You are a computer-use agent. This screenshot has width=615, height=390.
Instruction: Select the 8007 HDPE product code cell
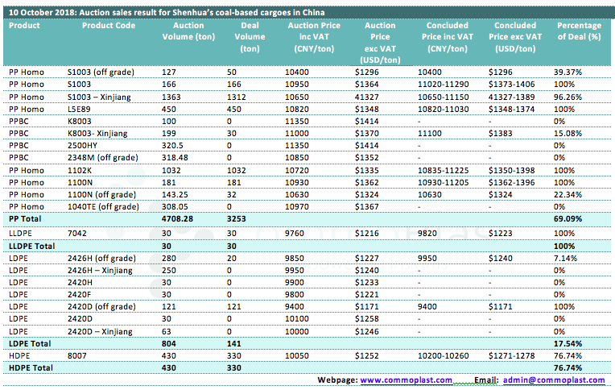pyautogui.click(x=76, y=355)
